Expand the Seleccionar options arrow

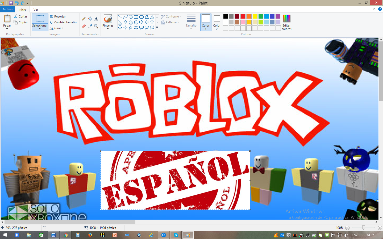pyautogui.click(x=40, y=29)
